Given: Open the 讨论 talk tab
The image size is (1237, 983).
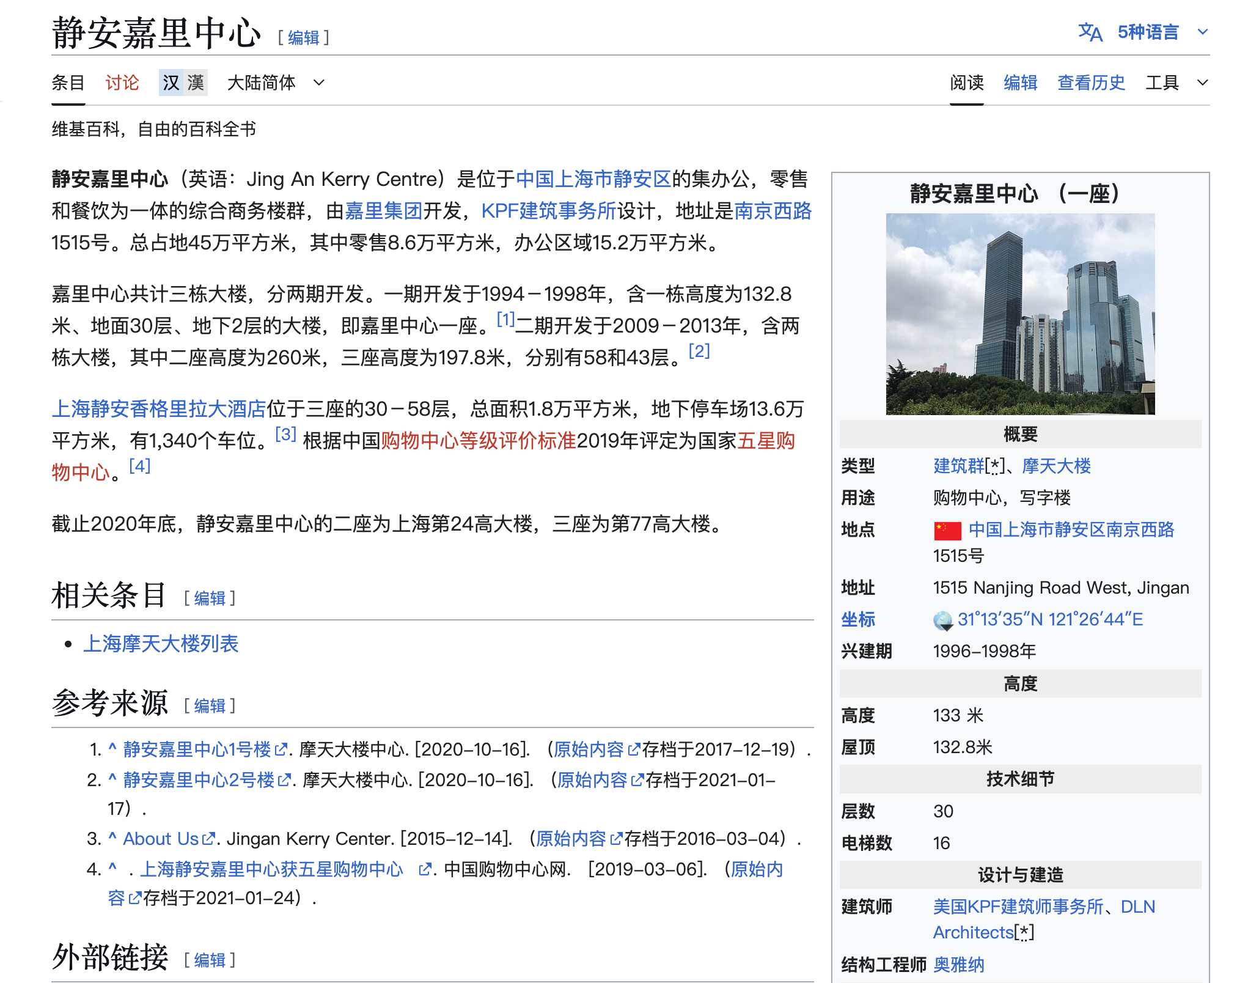Looking at the screenshot, I should [122, 83].
